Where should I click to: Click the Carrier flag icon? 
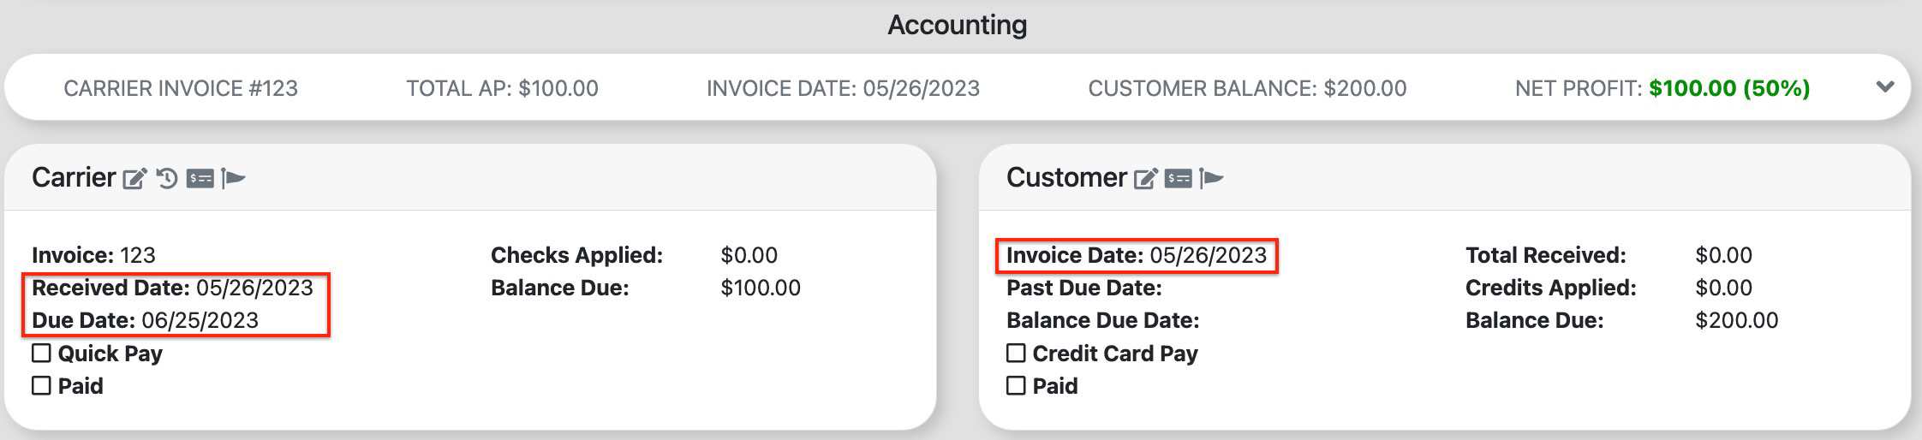coord(233,178)
